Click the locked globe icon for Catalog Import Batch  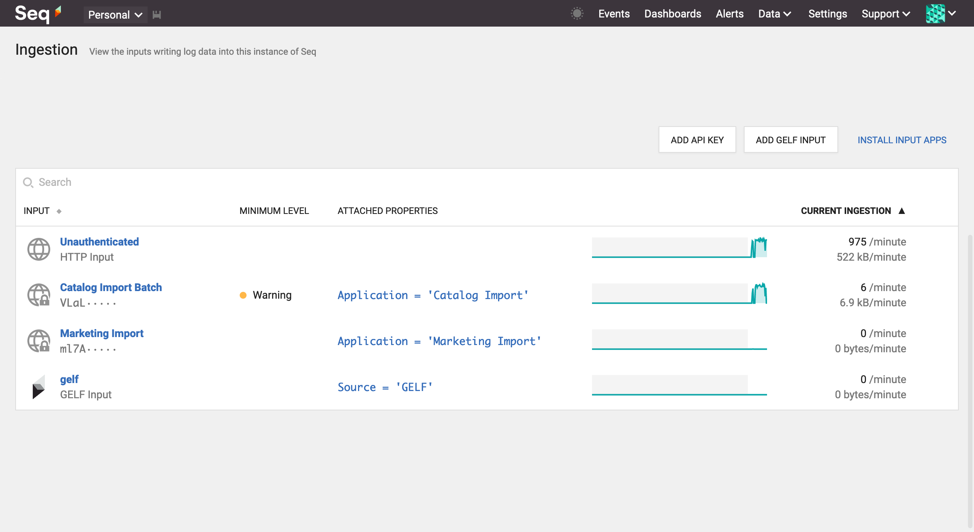pos(39,295)
